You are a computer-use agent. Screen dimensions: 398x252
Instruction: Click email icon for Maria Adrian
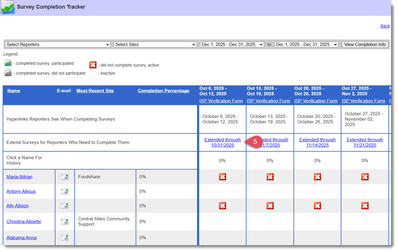[x=64, y=177]
